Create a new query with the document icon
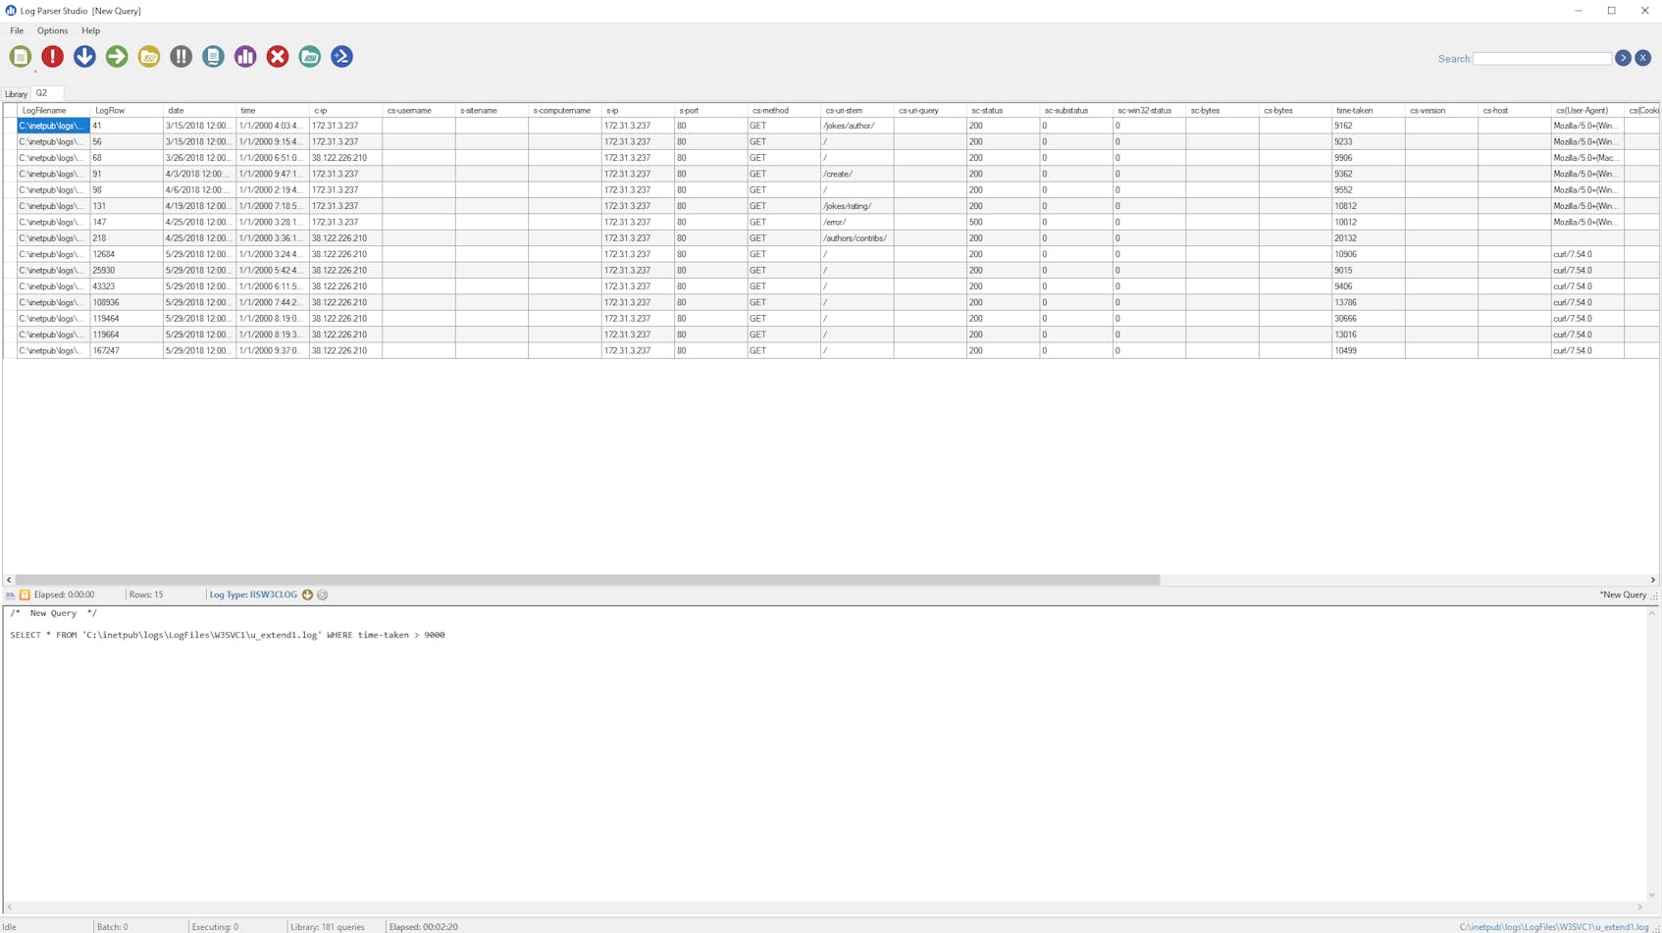The width and height of the screenshot is (1662, 933). pos(21,57)
